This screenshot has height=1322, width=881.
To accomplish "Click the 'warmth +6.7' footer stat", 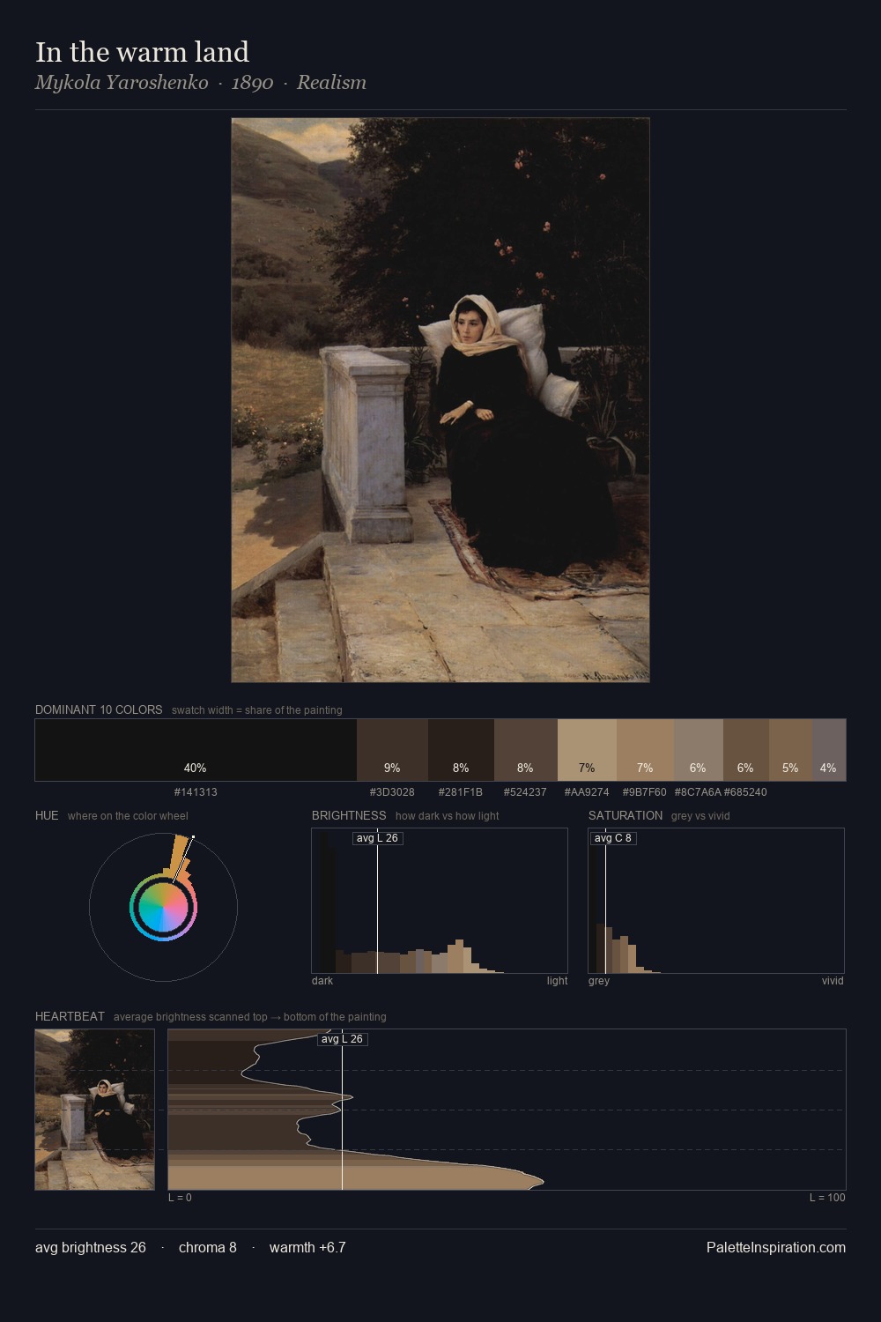I will click(307, 1247).
